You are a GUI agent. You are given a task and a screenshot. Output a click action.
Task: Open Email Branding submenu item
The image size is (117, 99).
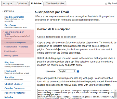tap(11, 51)
